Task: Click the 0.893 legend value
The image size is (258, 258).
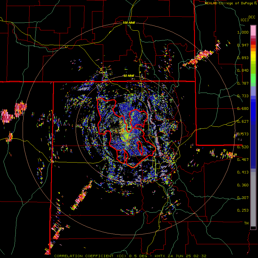Action: (243, 58)
